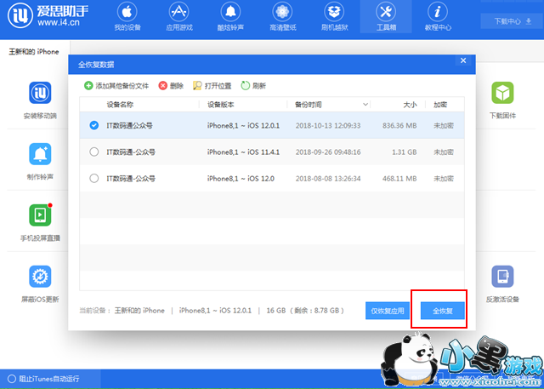Click the green 刷新 icon
Screen dimensions: 544x389
(246, 85)
